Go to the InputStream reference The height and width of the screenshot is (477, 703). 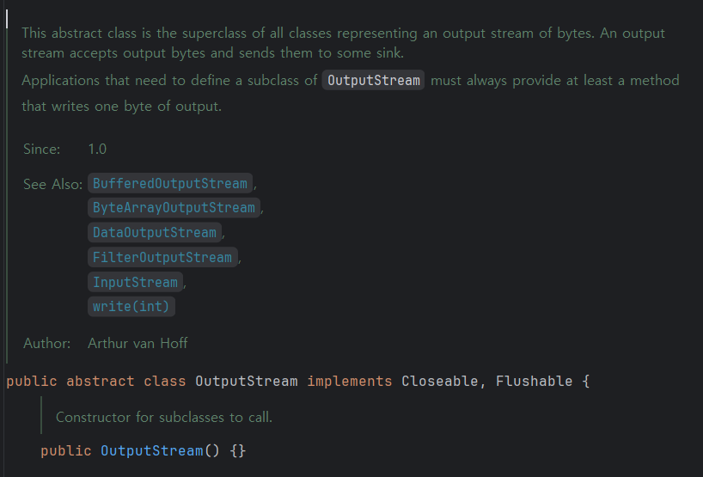pyautogui.click(x=136, y=282)
